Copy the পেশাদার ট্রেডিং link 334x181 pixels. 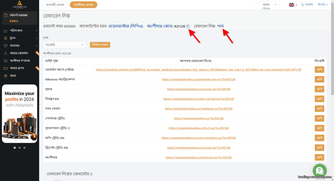[319, 118]
